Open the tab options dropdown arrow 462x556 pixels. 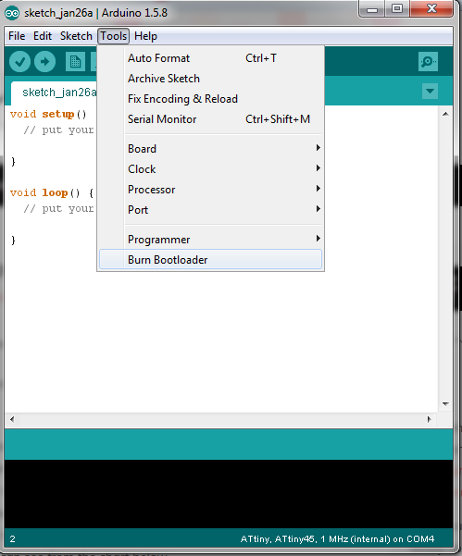[431, 92]
